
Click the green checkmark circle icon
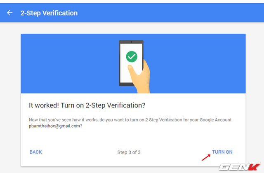click(x=132, y=57)
